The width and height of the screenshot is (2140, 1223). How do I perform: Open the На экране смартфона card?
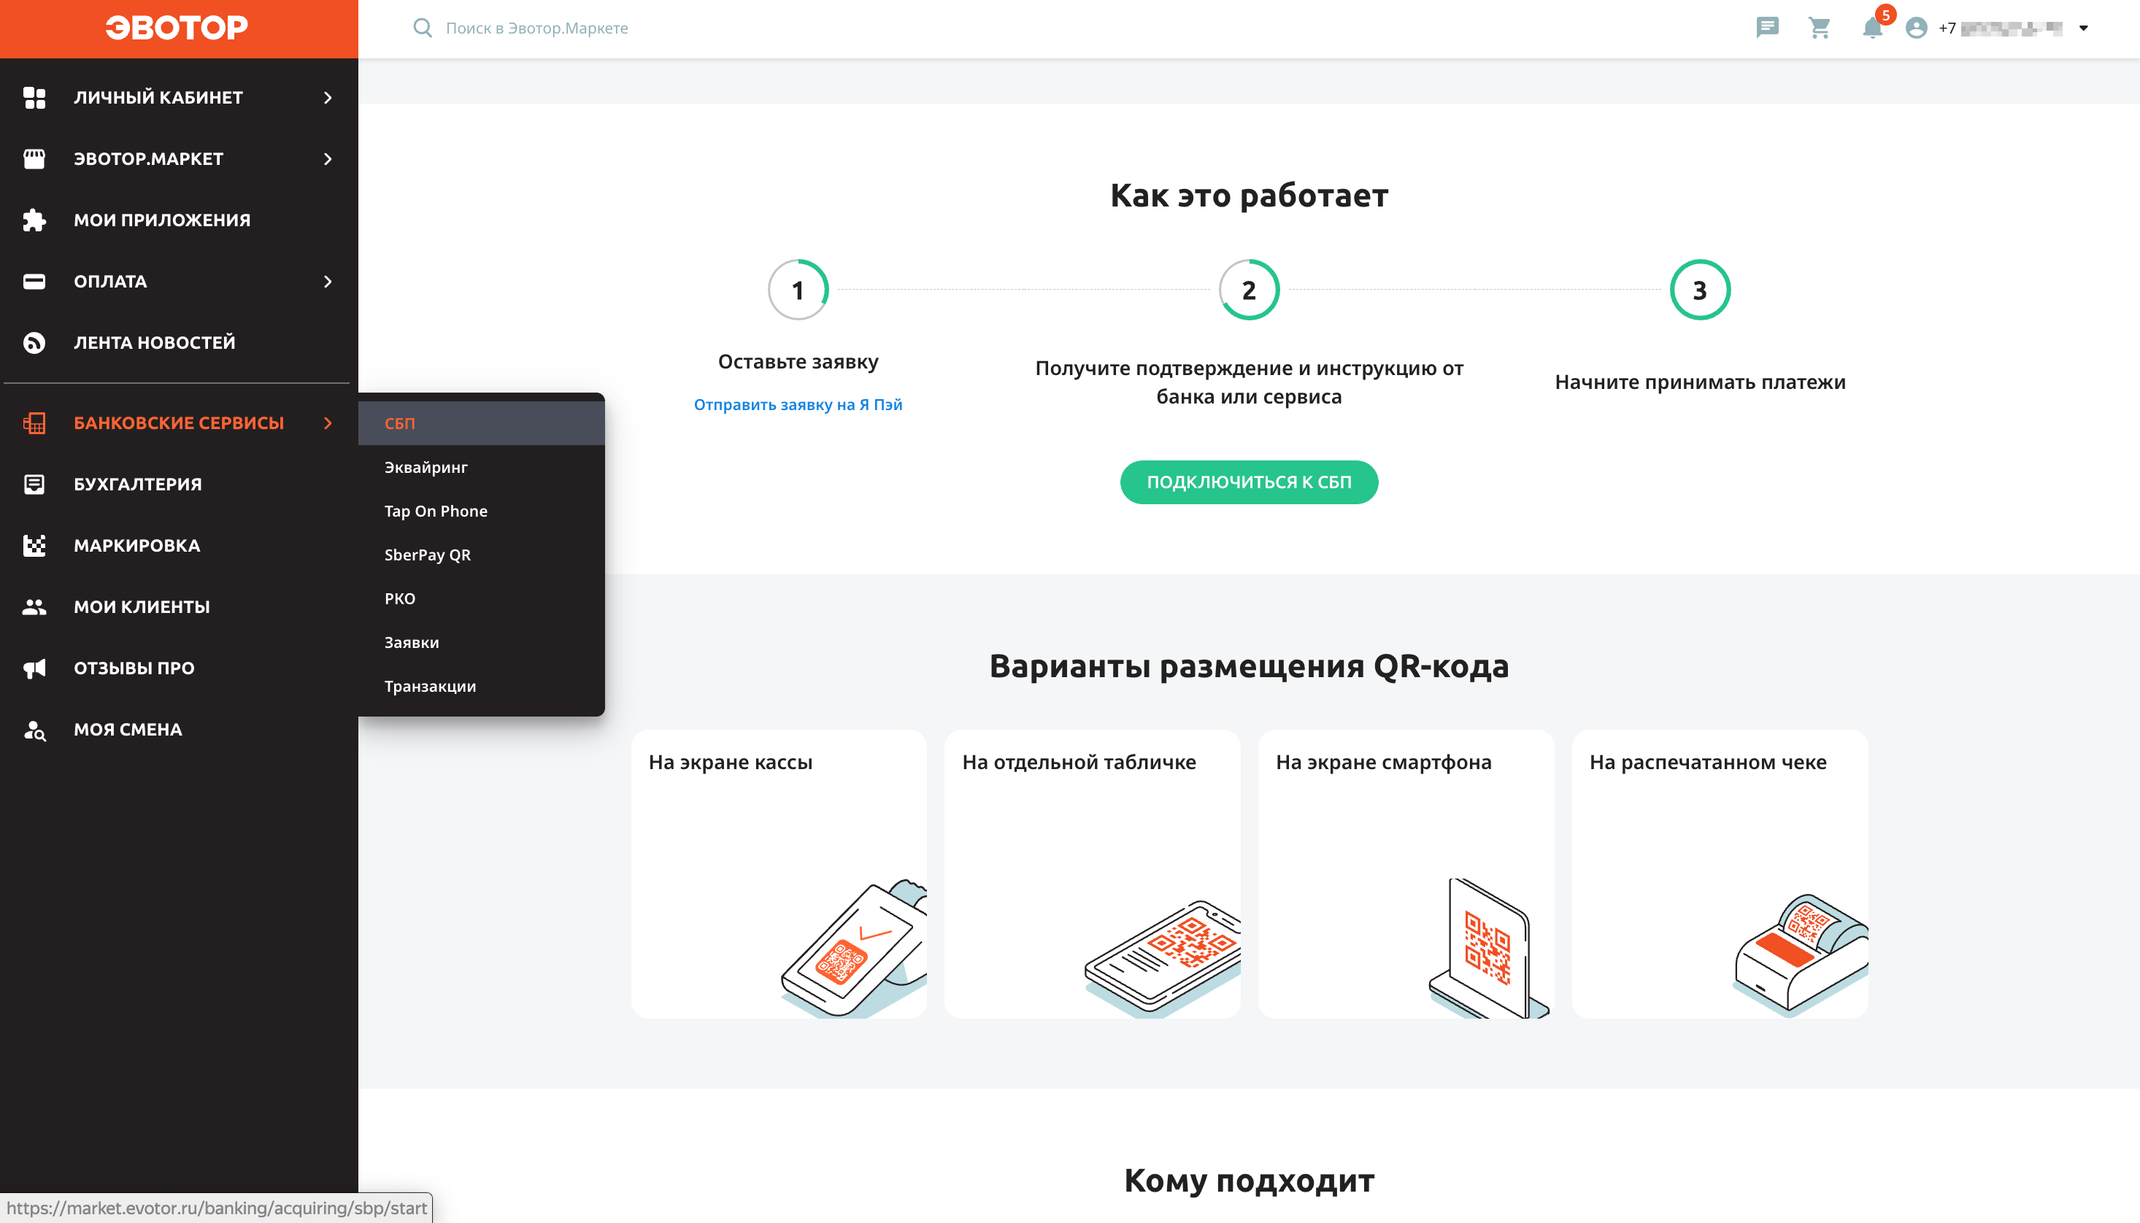(1406, 874)
